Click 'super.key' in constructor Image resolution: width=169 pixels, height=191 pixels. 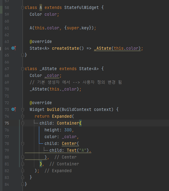tap(78, 28)
